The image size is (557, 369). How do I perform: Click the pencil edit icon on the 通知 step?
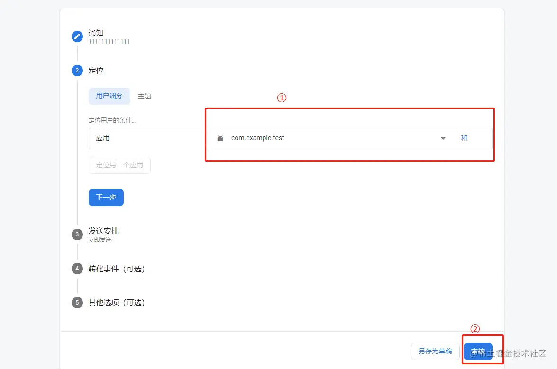pyautogui.click(x=77, y=36)
